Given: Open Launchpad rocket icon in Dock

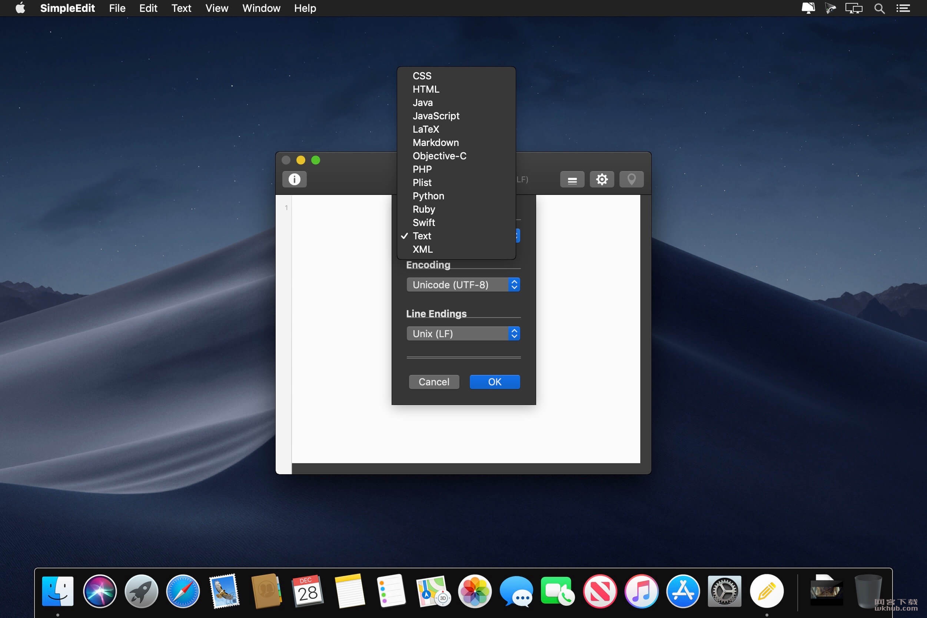Looking at the screenshot, I should click(x=141, y=591).
